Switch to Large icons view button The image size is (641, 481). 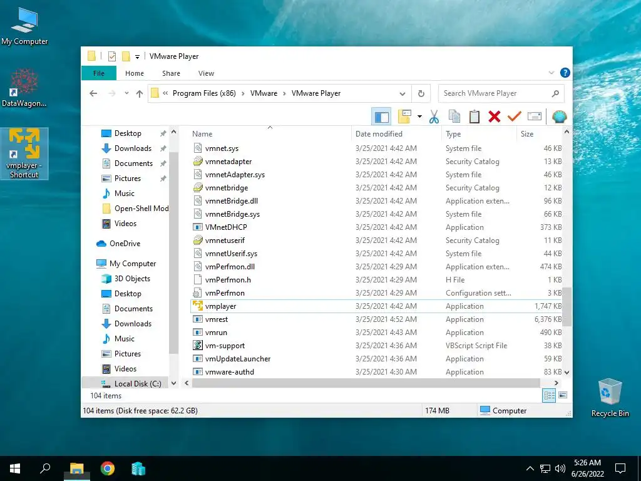click(x=563, y=395)
